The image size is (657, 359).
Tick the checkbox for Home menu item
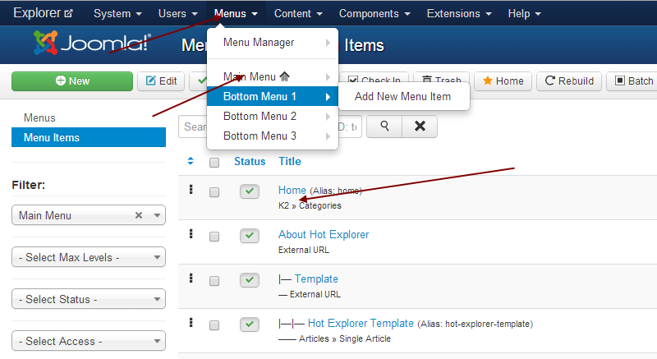[x=214, y=192]
